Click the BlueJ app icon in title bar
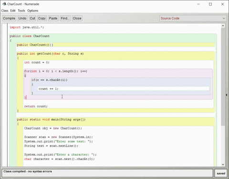Image resolution: width=229 pixels, height=179 pixels. tap(4, 4)
